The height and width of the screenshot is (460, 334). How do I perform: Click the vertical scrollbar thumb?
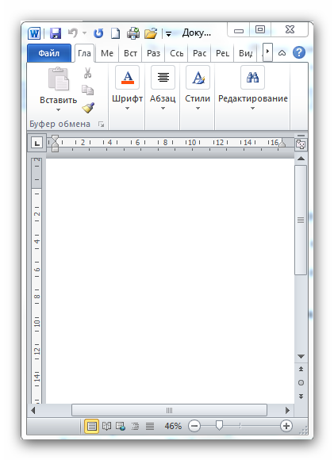click(x=301, y=220)
